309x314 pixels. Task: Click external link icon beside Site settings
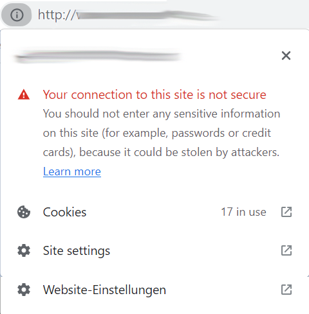click(x=286, y=250)
